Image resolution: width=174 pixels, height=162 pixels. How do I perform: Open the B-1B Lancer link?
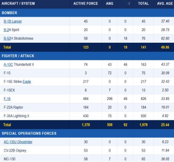[x=13, y=21]
